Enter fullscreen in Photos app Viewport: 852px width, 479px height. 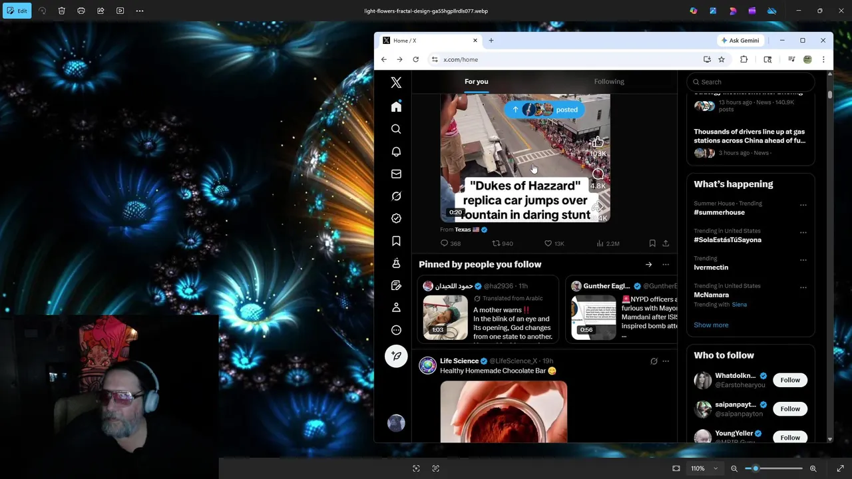click(840, 468)
